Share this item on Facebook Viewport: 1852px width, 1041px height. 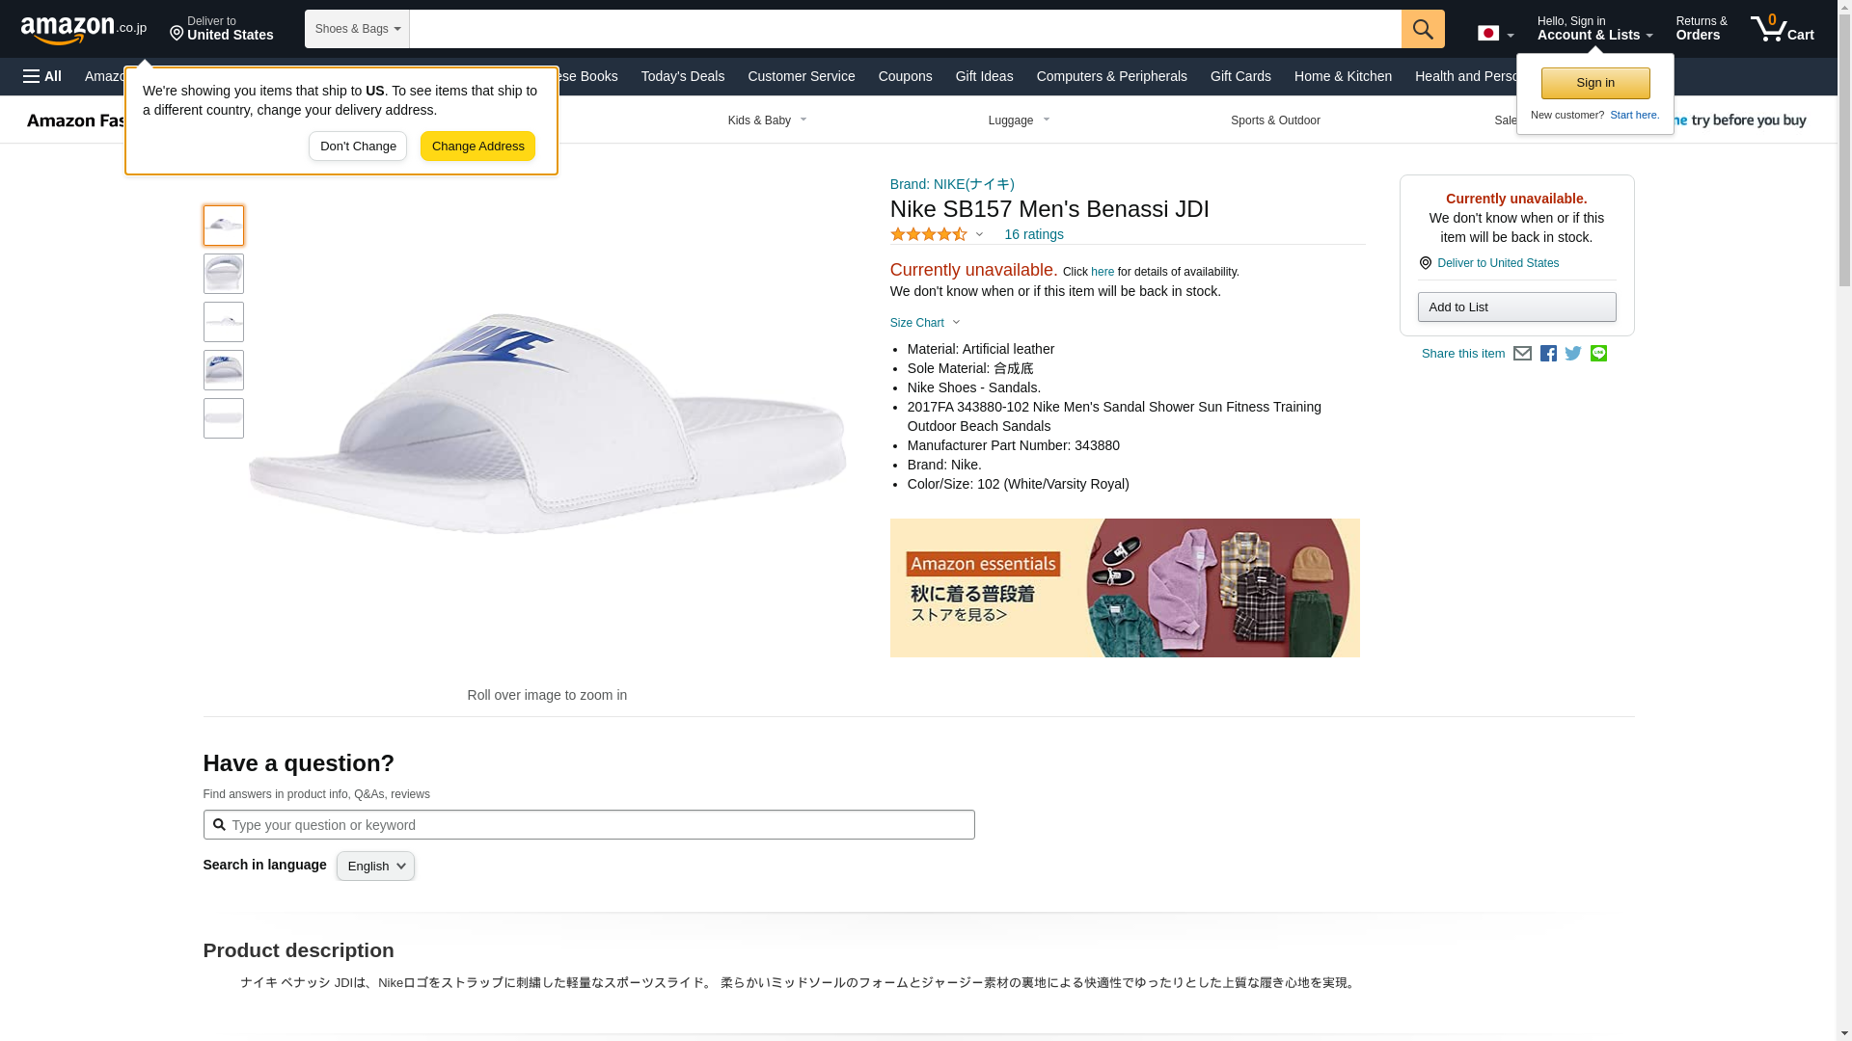[x=1548, y=354]
